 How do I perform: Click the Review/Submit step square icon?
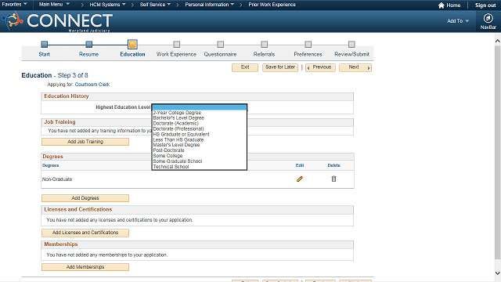[351, 44]
